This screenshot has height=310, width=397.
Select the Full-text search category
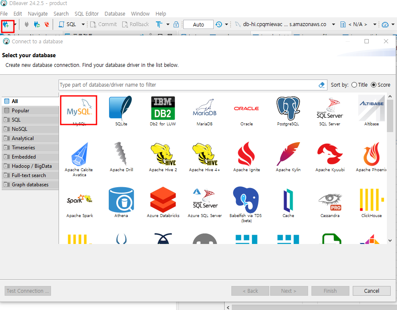[30, 175]
